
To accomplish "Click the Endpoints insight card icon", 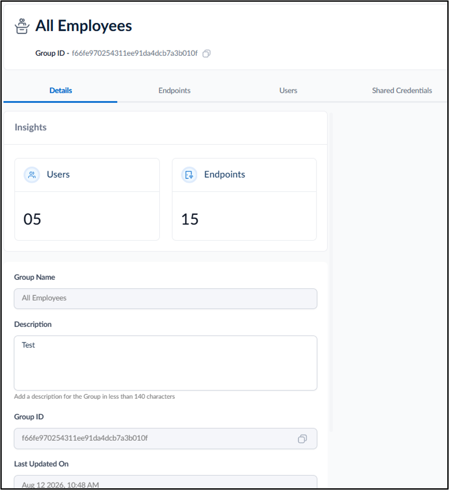I will pos(189,175).
